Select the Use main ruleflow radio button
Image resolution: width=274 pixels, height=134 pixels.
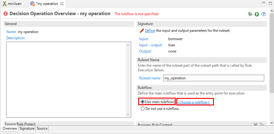point(143,102)
